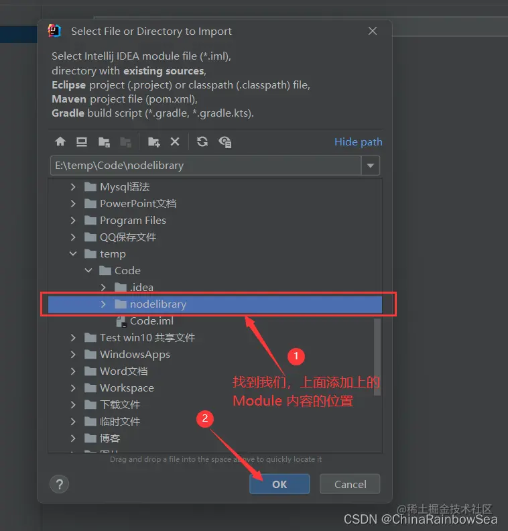The image size is (508, 531).
Task: Click the Desktop directory icon
Action: (x=82, y=141)
